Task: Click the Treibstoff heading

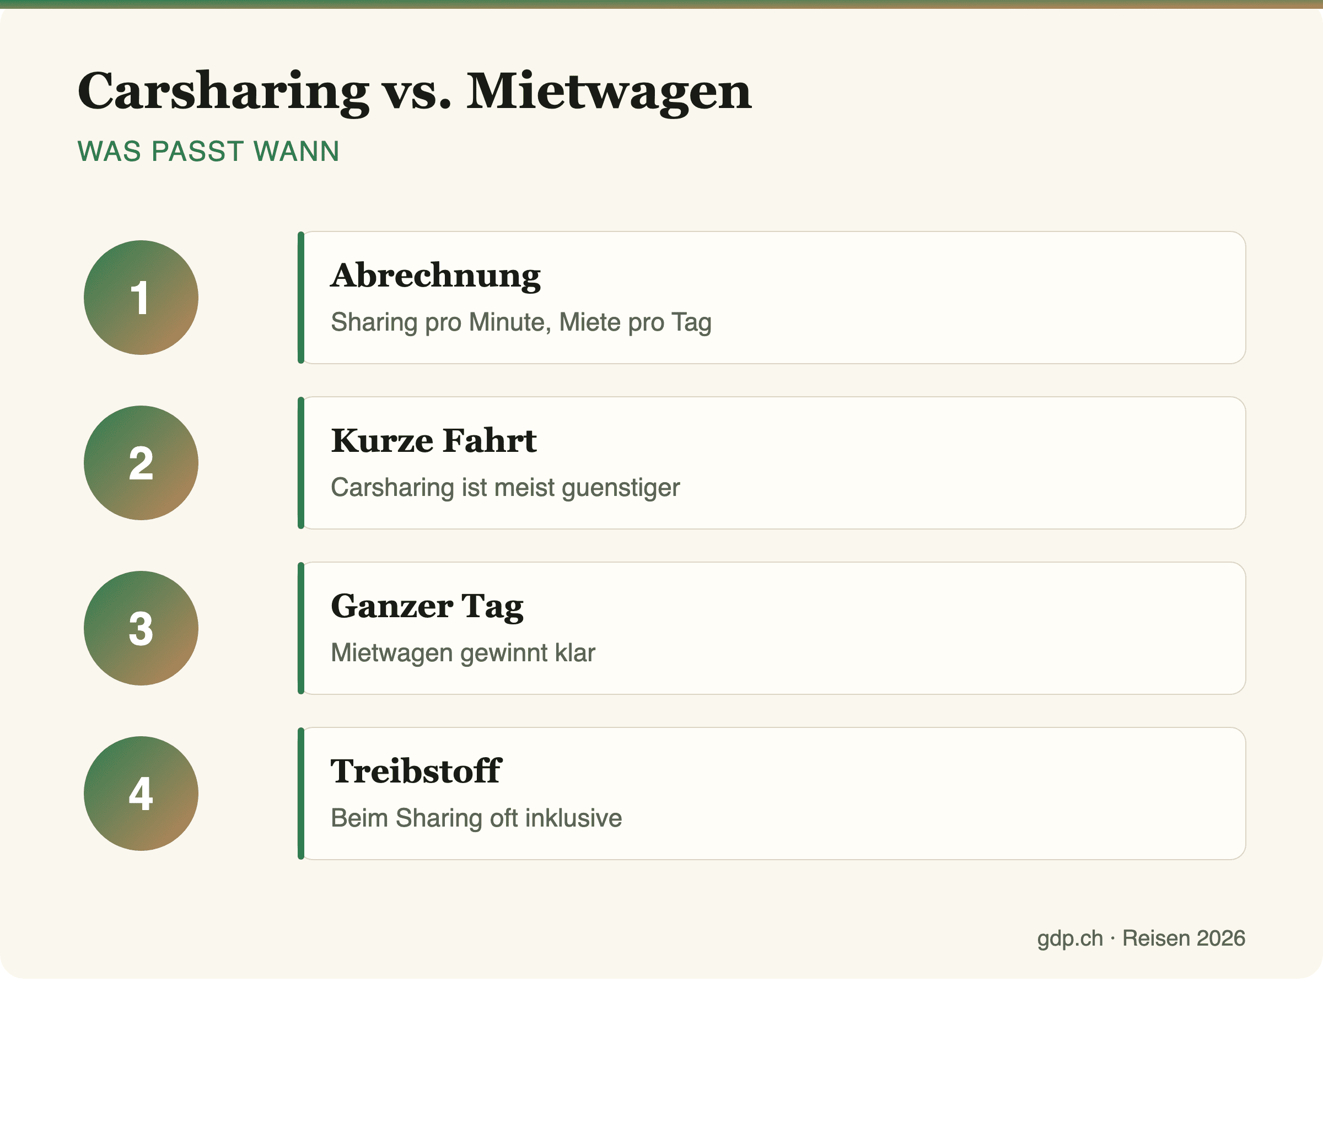Action: coord(416,771)
